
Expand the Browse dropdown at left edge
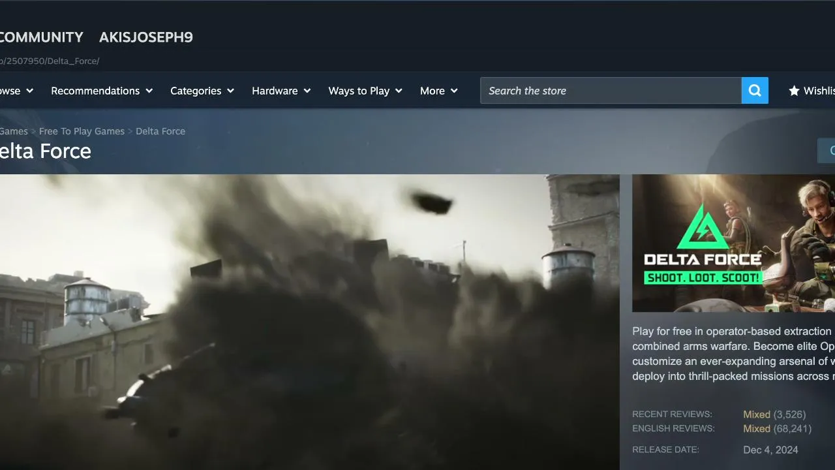(x=16, y=91)
